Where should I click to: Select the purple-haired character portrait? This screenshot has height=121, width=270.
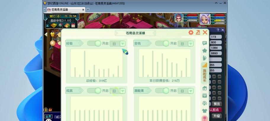point(205,19)
